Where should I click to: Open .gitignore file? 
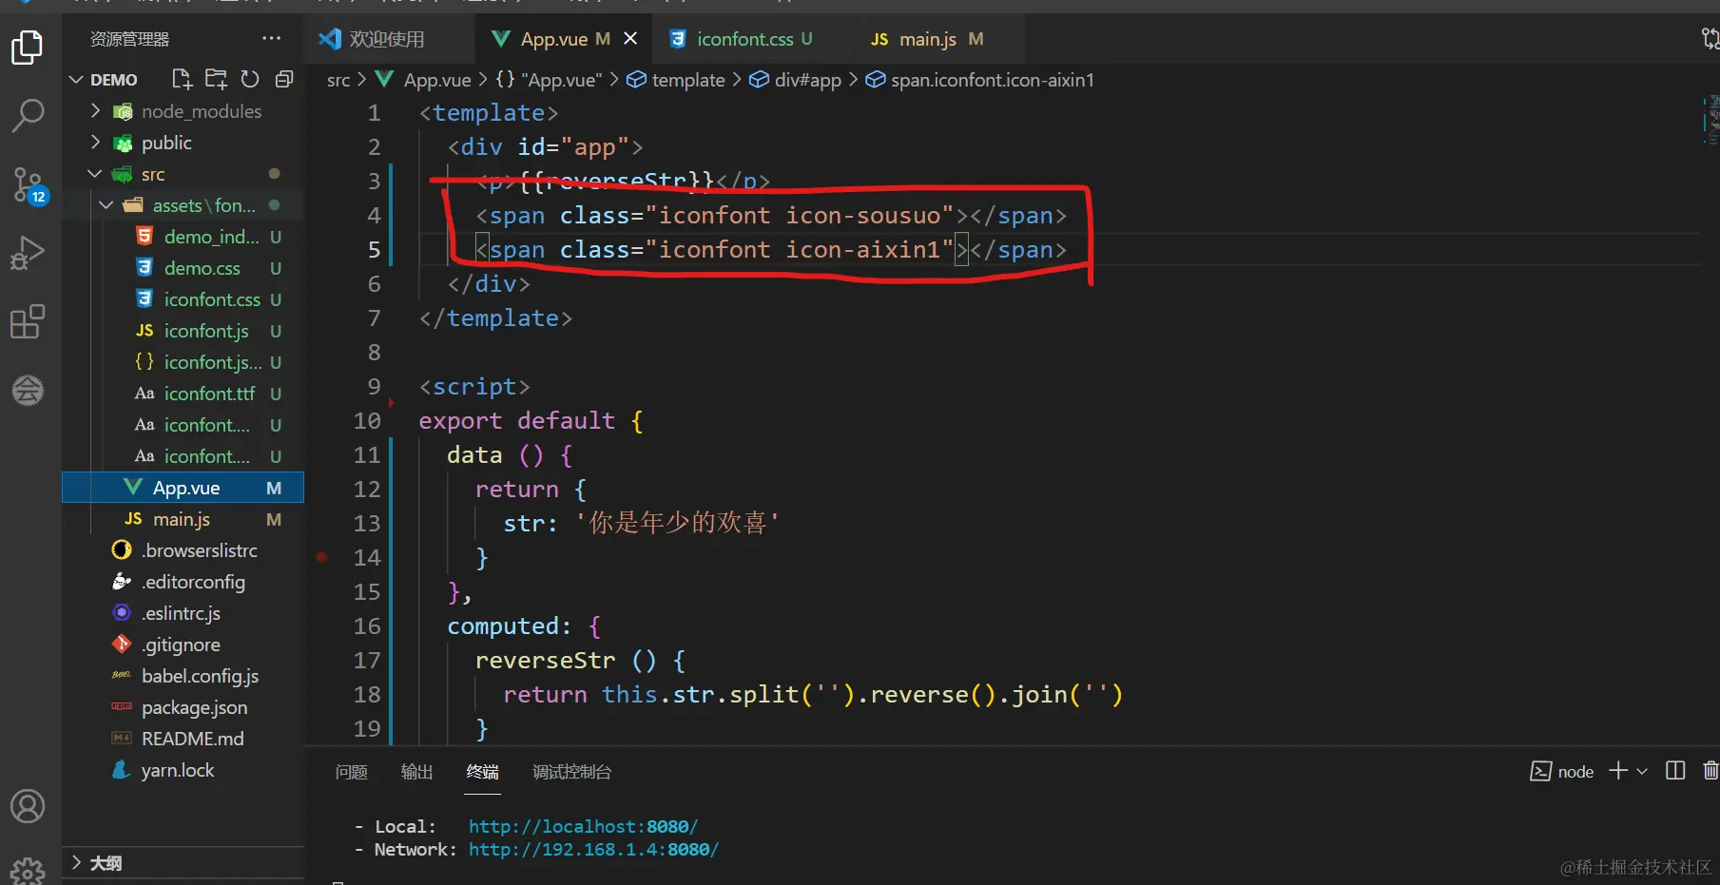183,645
